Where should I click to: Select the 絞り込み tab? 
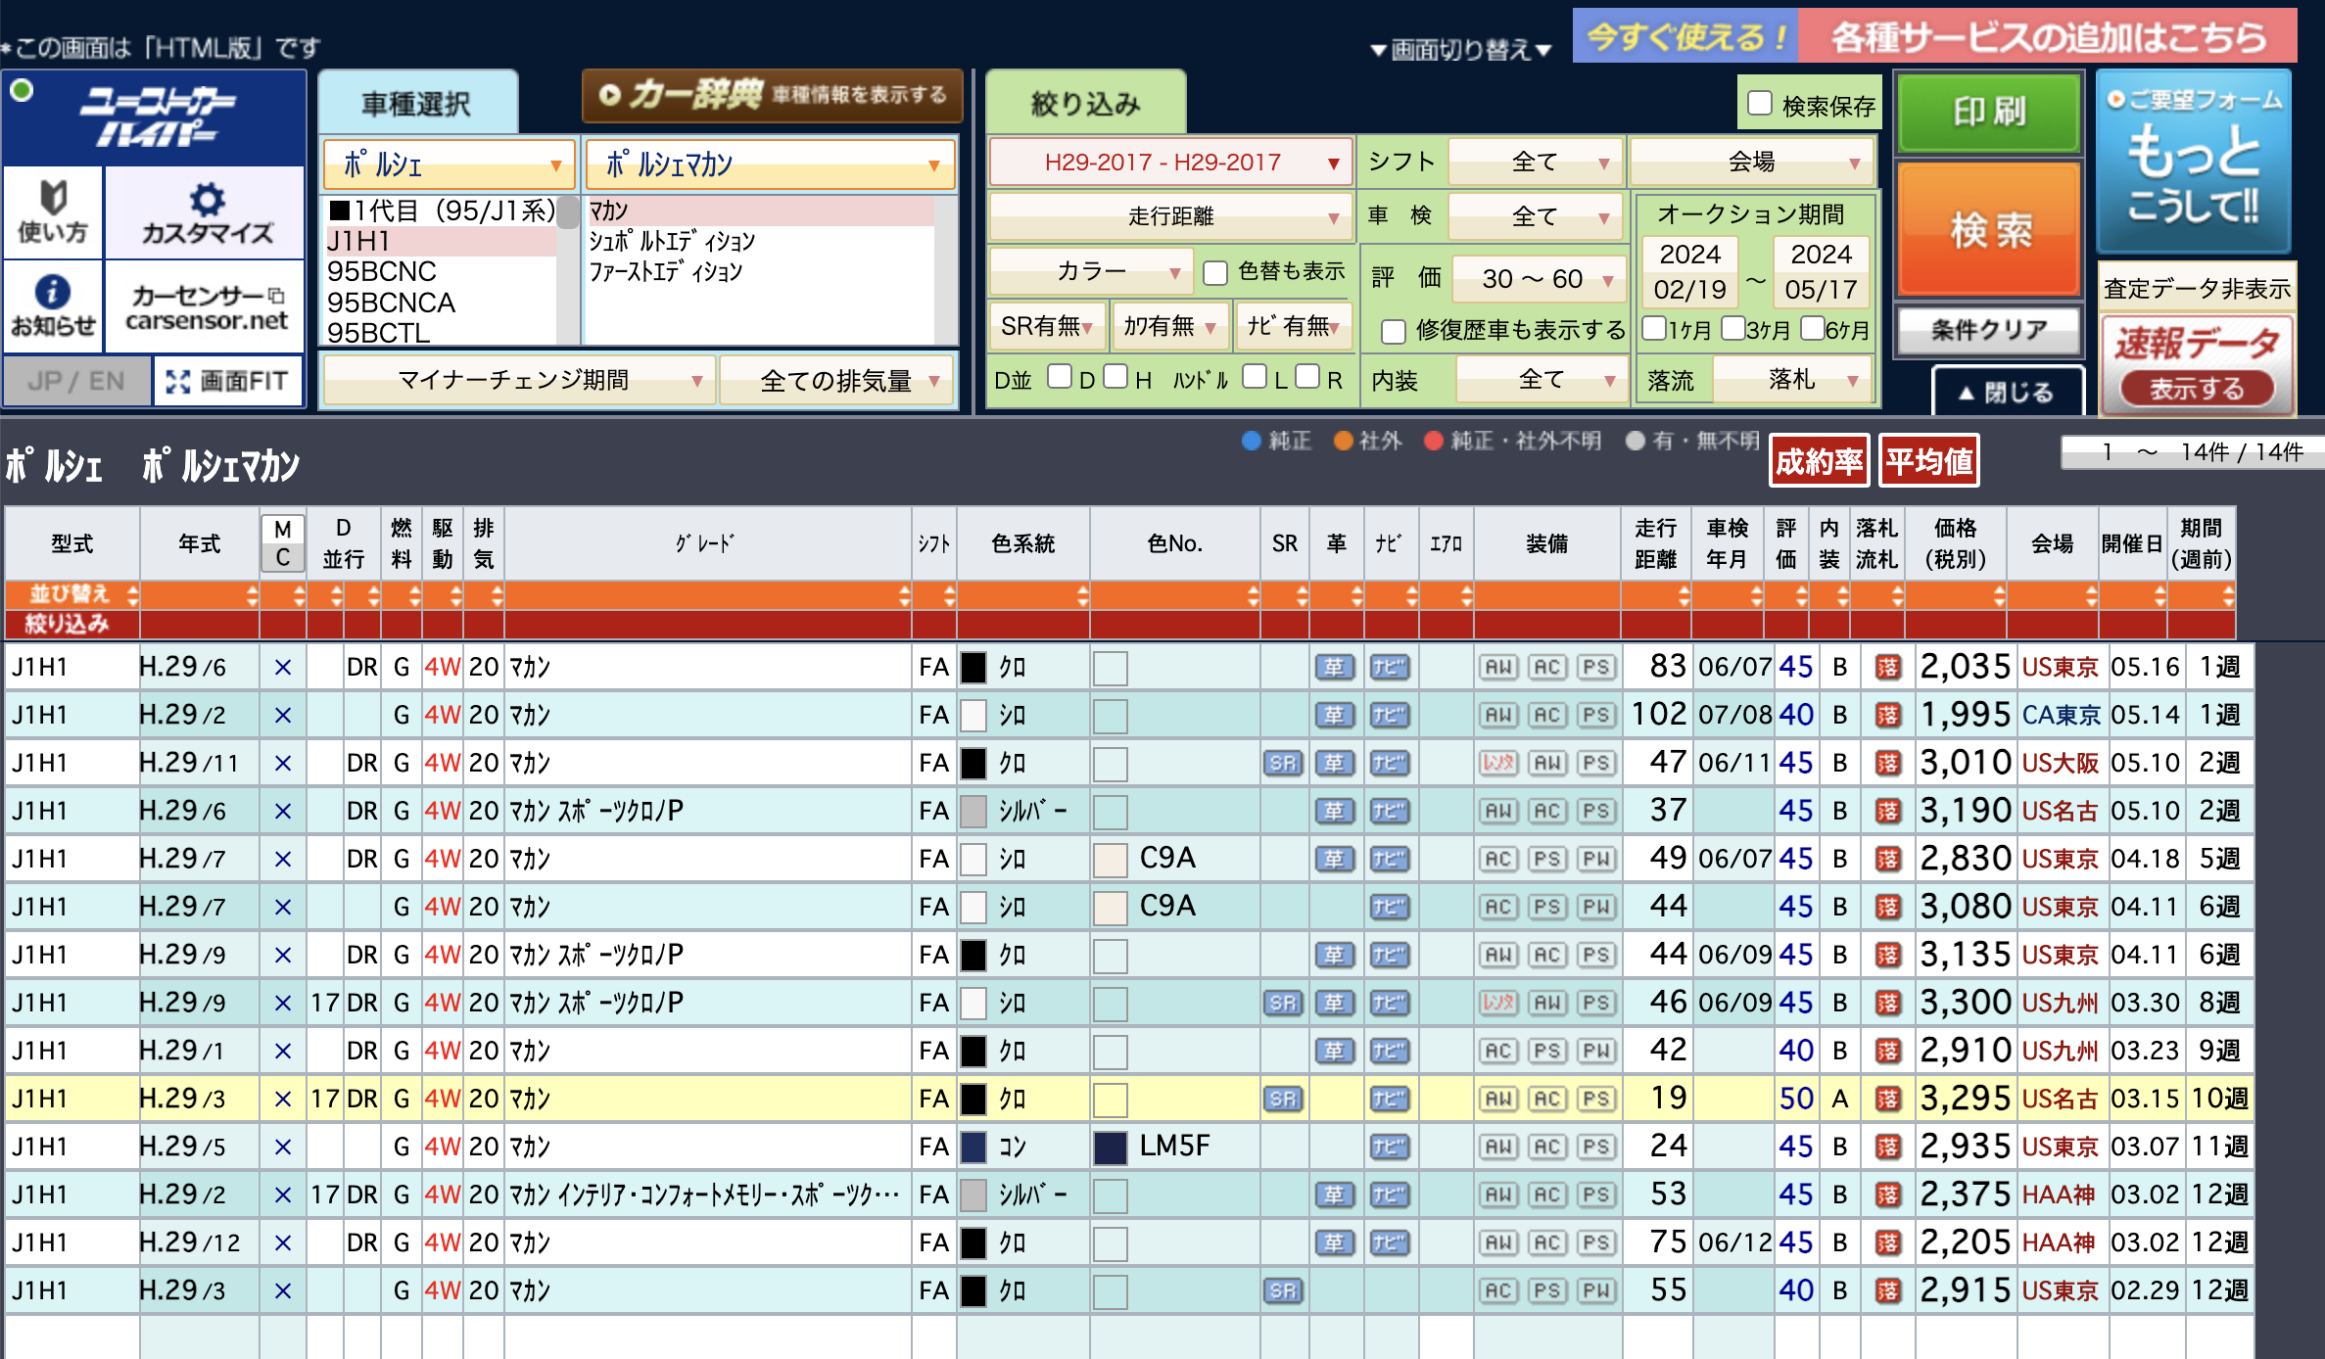coord(1085,103)
